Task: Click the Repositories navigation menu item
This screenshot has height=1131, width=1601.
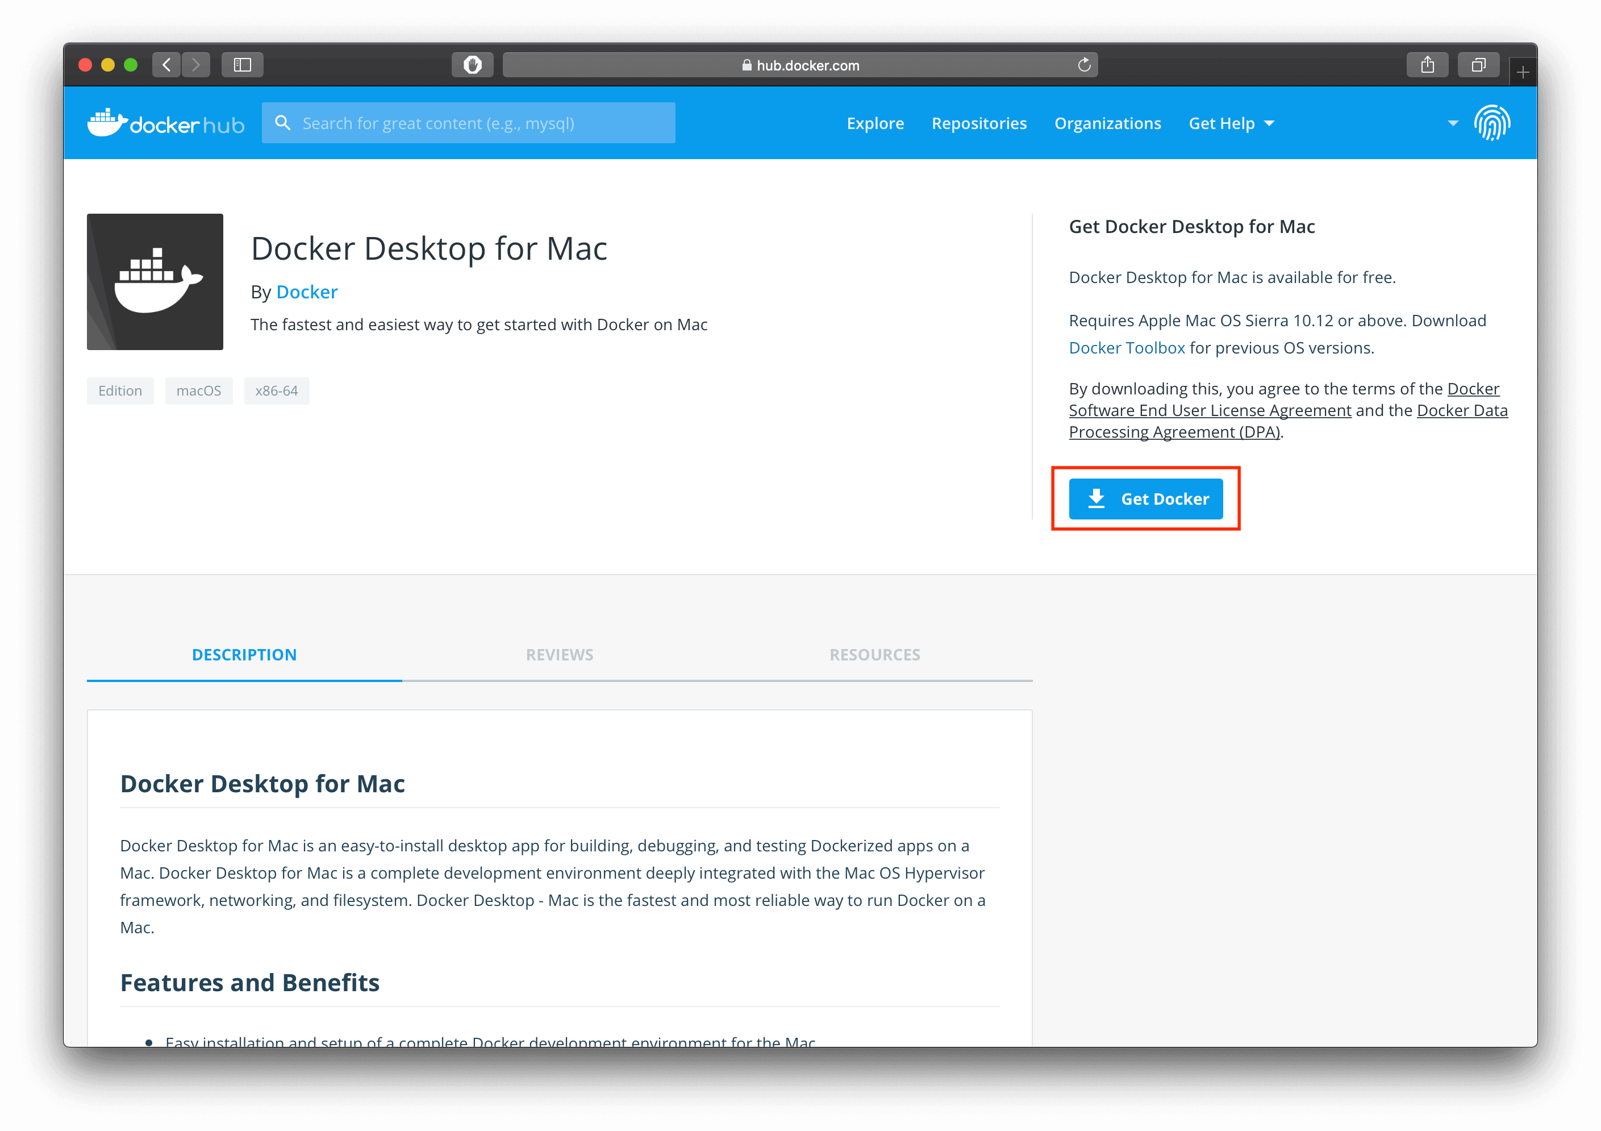Action: 978,122
